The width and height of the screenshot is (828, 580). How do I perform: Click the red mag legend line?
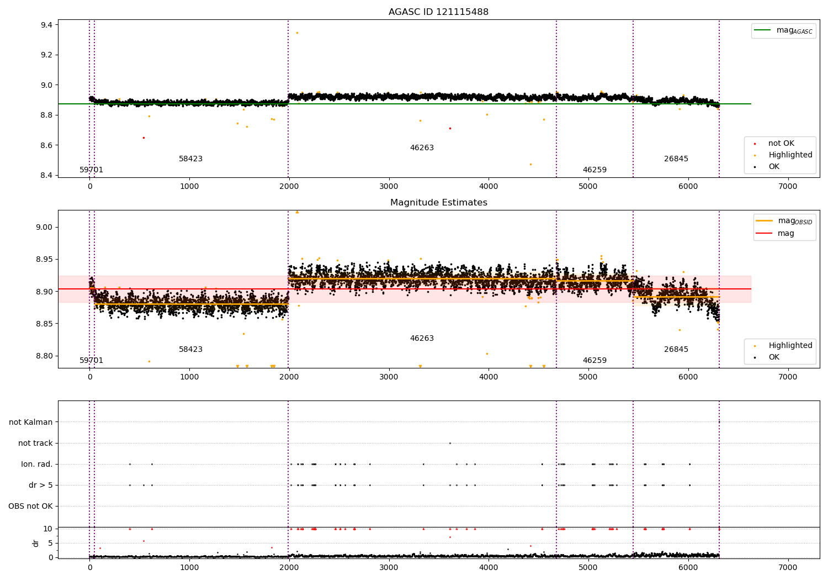(x=765, y=234)
